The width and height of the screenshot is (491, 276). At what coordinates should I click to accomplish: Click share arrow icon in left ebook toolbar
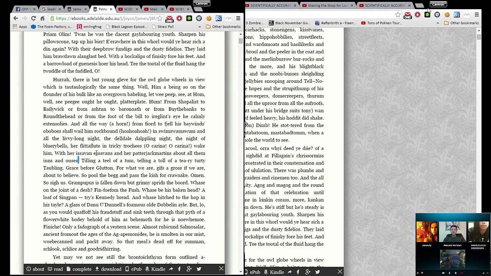[171, 269]
